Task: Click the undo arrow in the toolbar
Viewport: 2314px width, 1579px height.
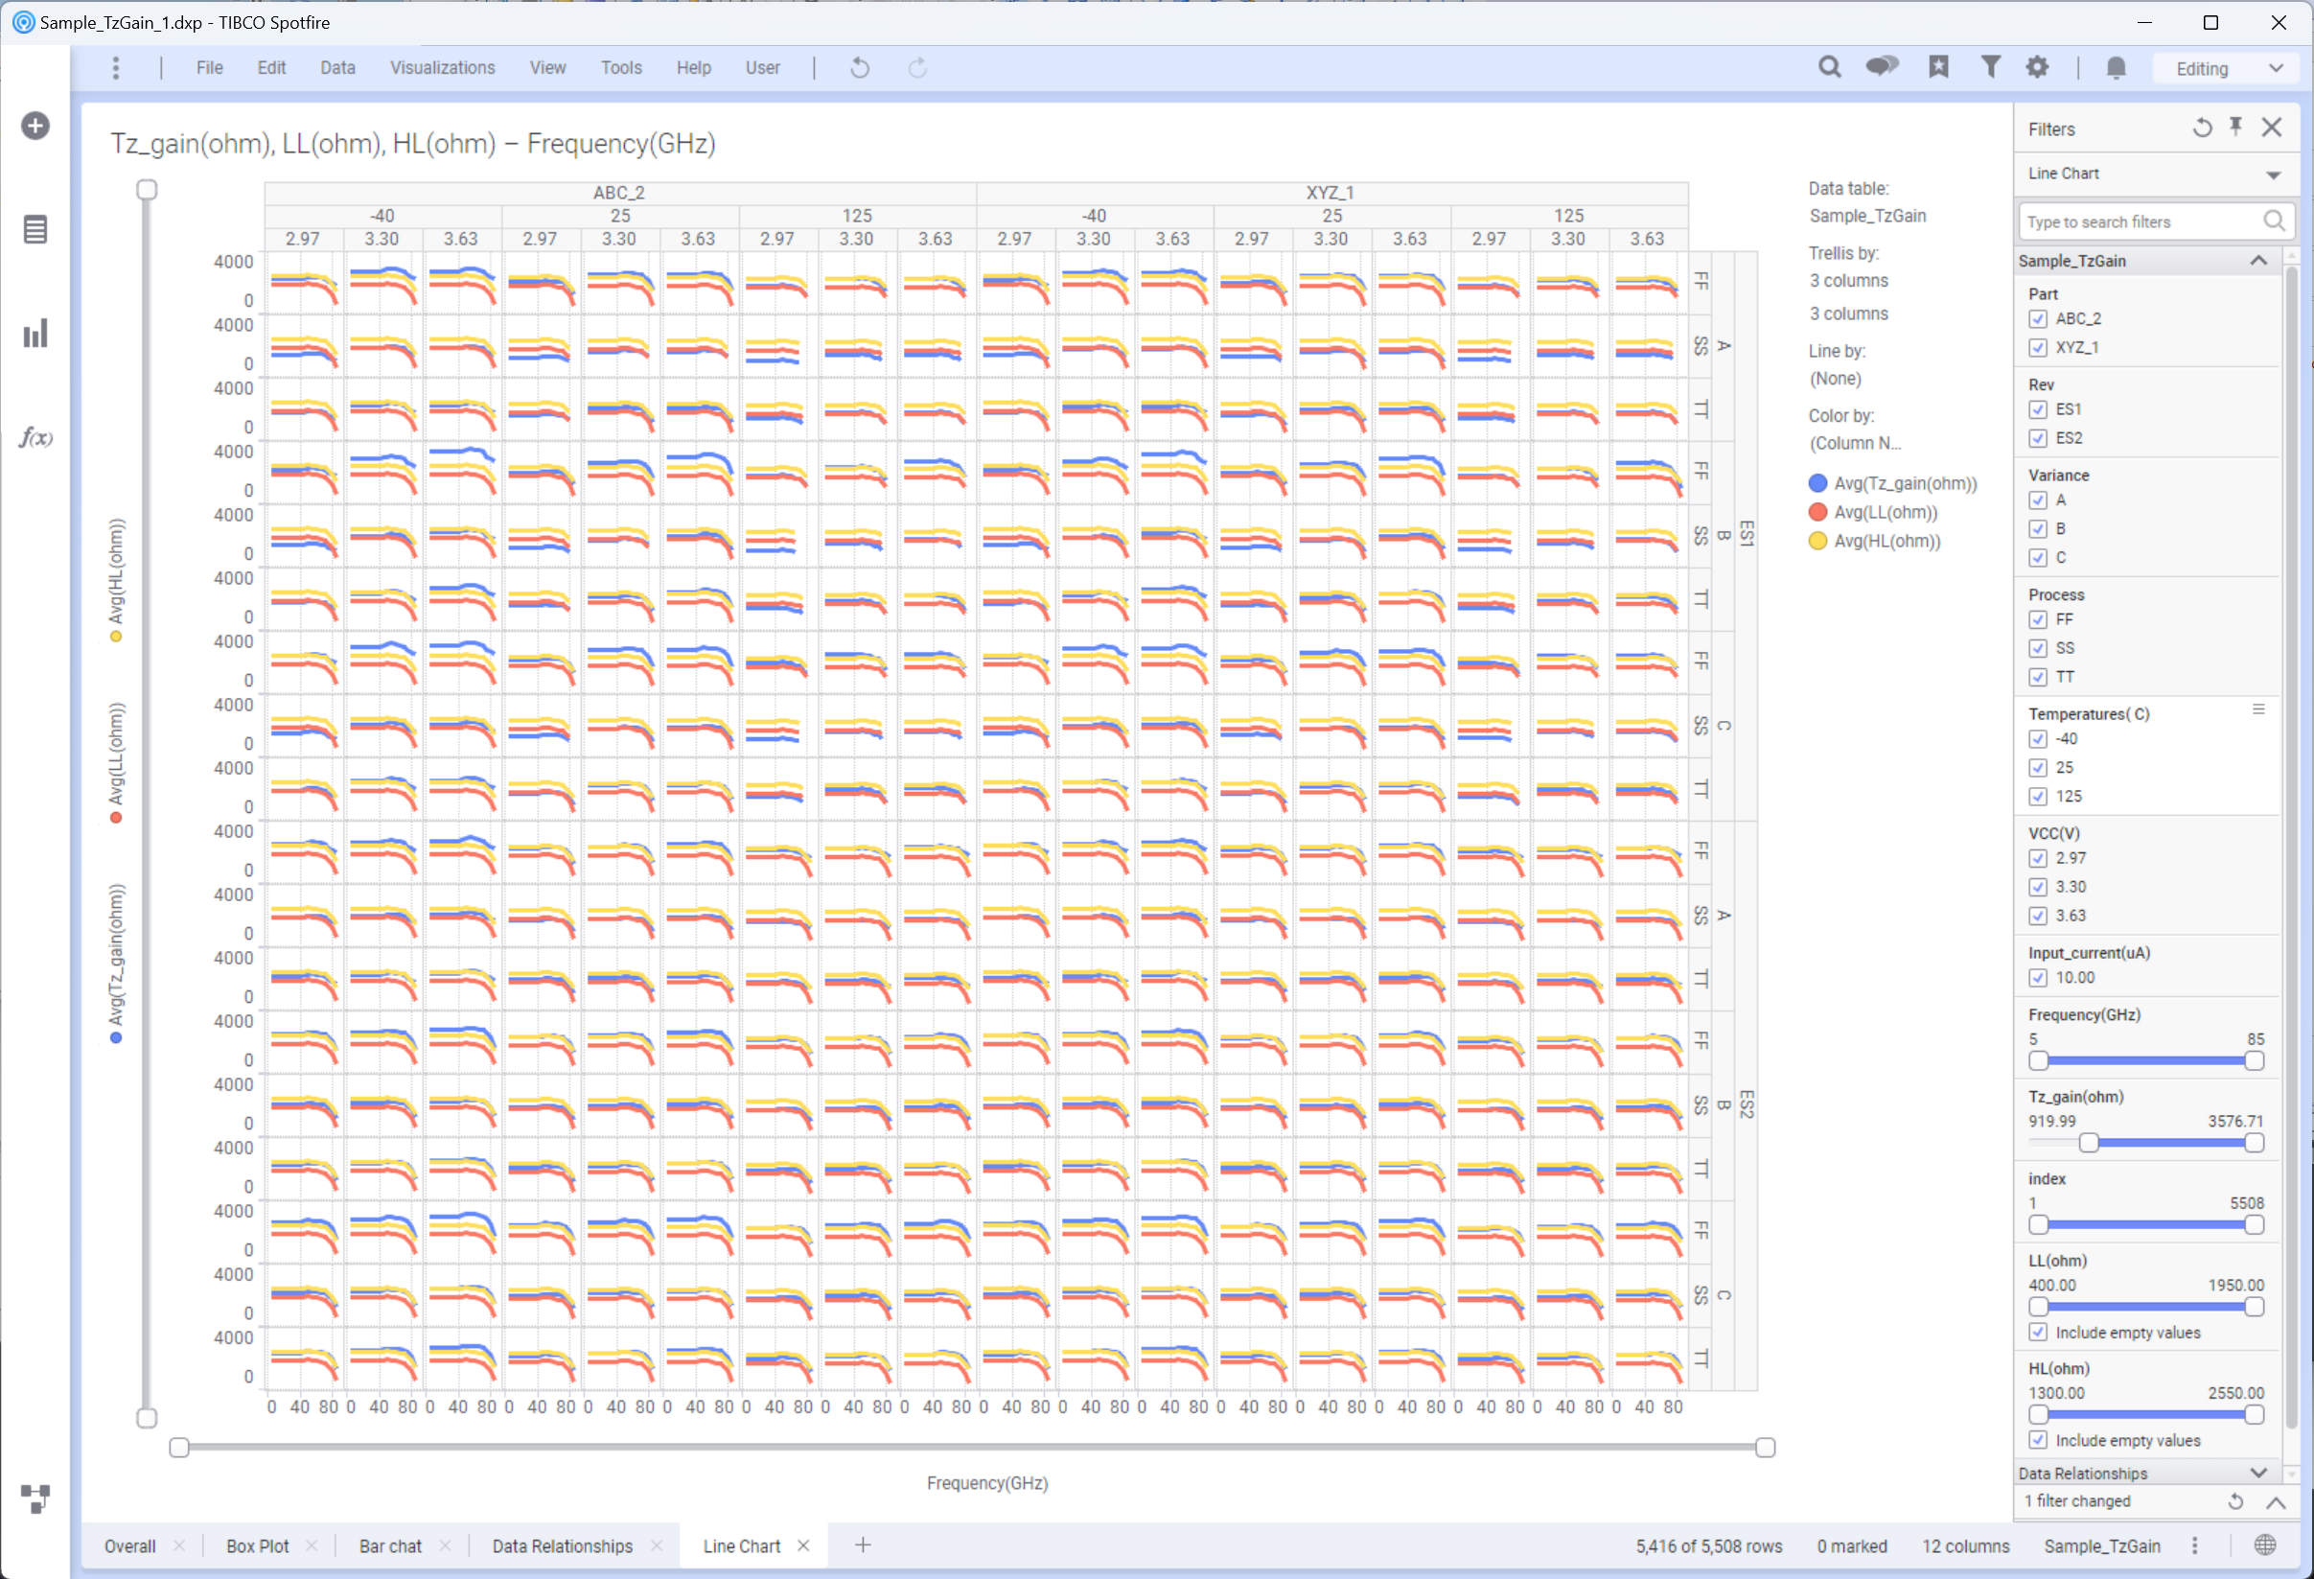Action: pos(860,68)
